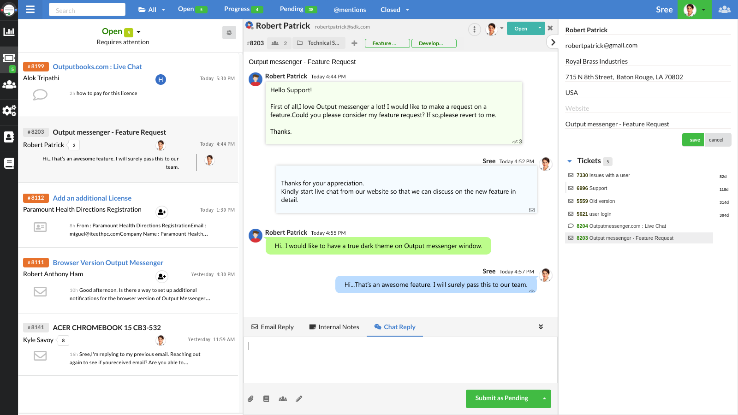The height and width of the screenshot is (415, 738).
Task: Open the address book icon in sidebar
Action: [9, 137]
